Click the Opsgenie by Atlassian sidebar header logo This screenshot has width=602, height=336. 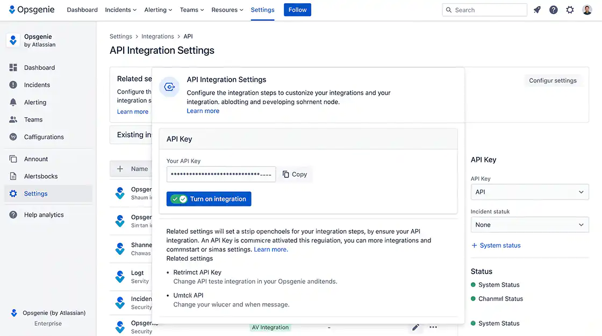(13, 40)
